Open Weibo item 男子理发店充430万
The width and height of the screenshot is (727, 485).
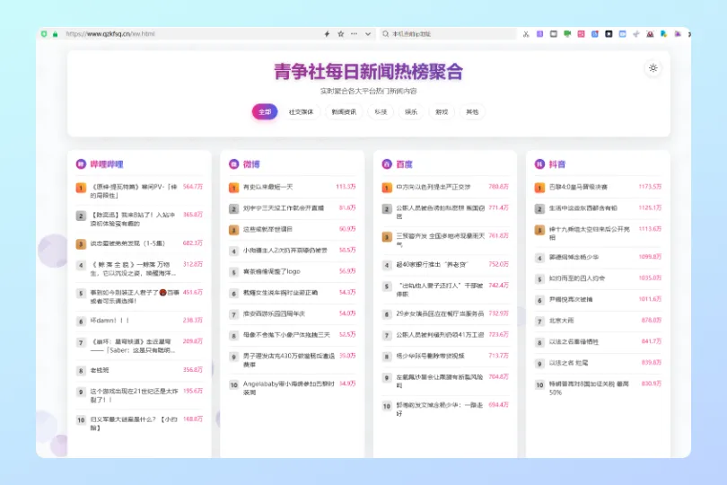(288, 360)
